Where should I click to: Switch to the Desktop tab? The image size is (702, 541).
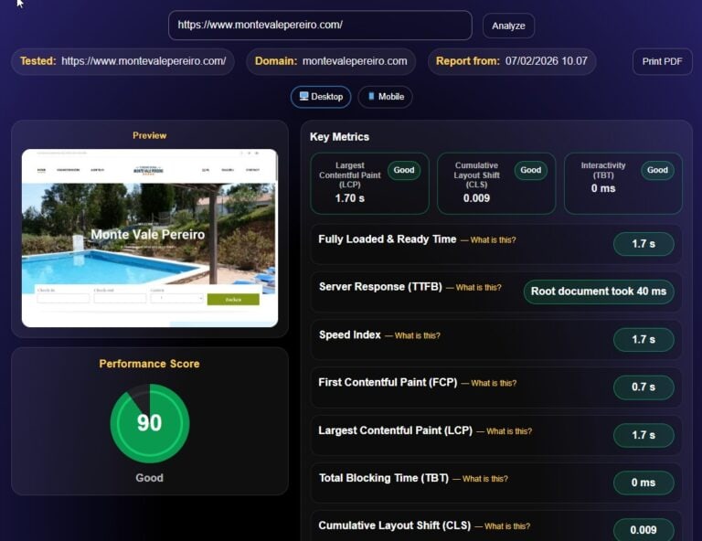321,97
